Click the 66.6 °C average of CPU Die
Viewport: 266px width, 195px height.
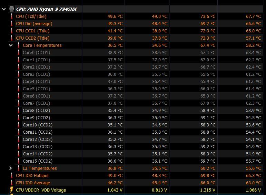(x=254, y=24)
